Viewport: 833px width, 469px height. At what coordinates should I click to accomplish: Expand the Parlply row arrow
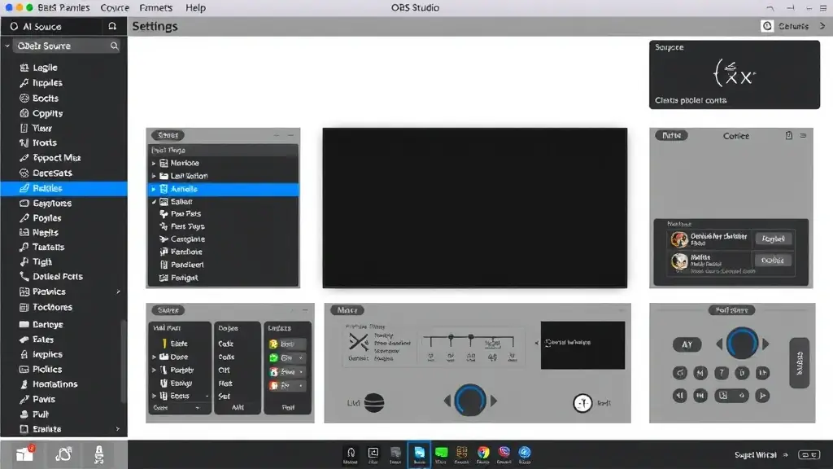pos(155,370)
